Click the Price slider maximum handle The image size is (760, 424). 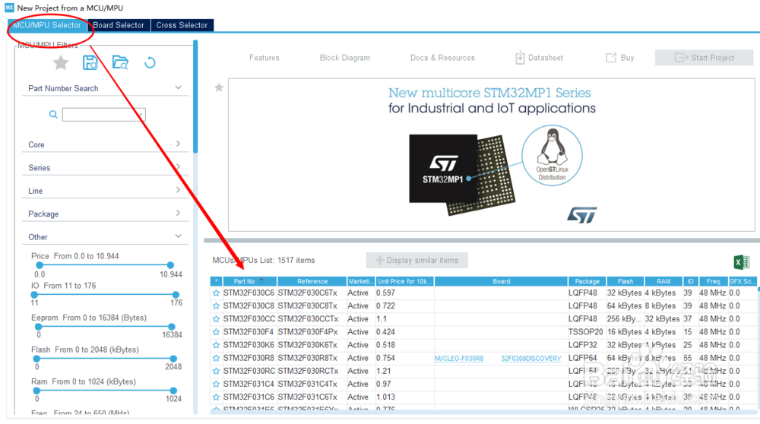[x=170, y=265]
